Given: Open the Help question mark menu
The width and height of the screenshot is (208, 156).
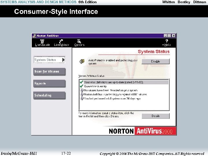Looking at the screenshot, I should point(167,43).
